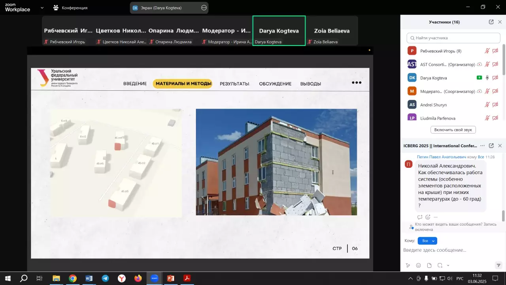Pop out the ICBERG 2025 chat panel

[491, 146]
